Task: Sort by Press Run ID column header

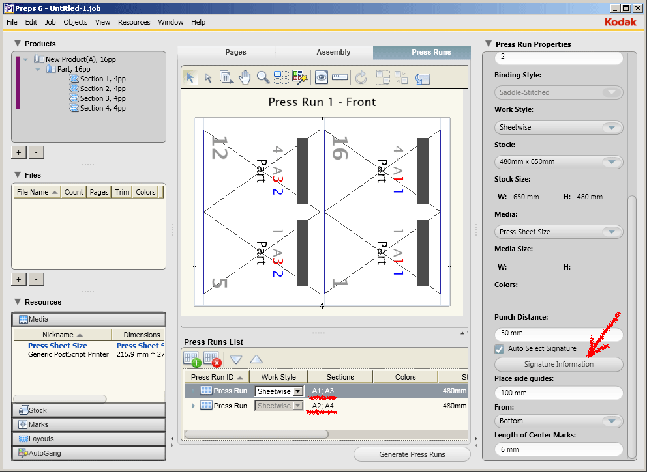Action: tap(217, 377)
